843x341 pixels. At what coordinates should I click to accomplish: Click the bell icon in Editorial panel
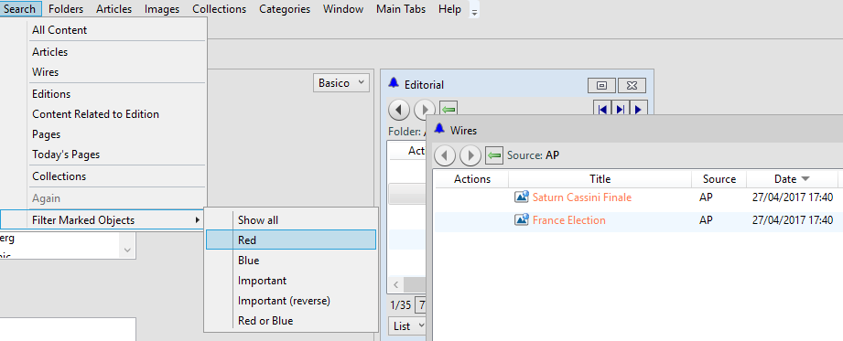pos(394,83)
